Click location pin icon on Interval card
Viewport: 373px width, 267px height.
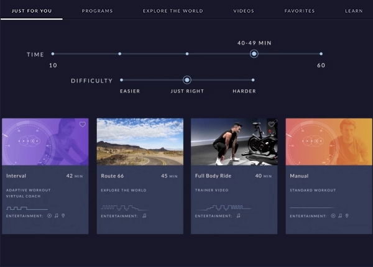63,216
